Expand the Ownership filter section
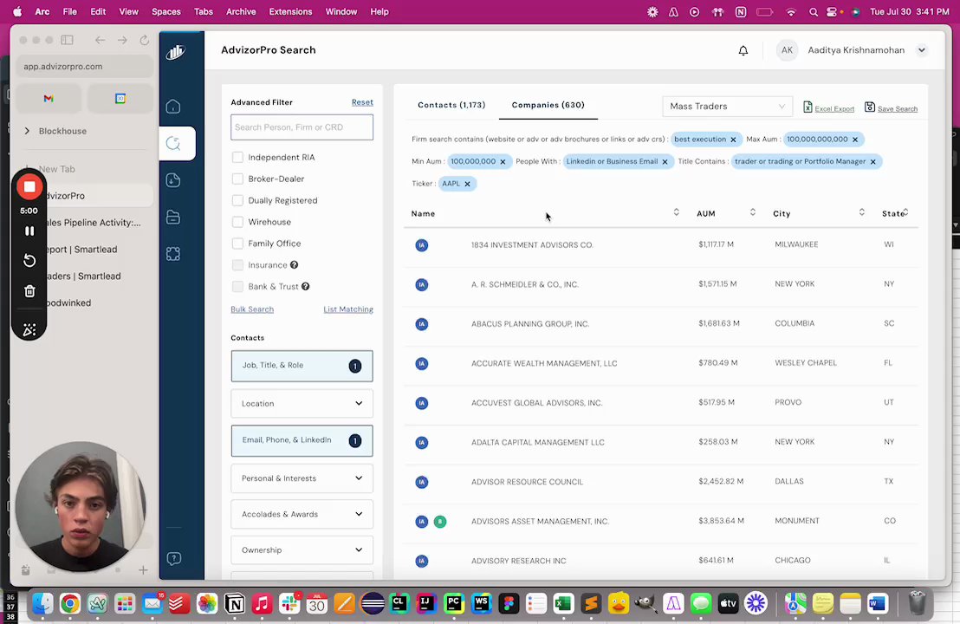 (302, 550)
